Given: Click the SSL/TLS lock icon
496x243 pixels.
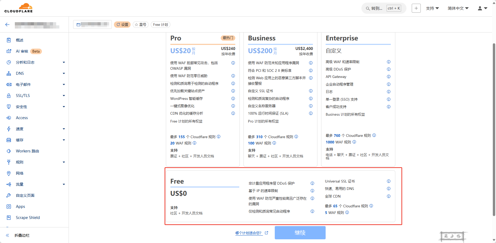Looking at the screenshot, I should pyautogui.click(x=9, y=96).
